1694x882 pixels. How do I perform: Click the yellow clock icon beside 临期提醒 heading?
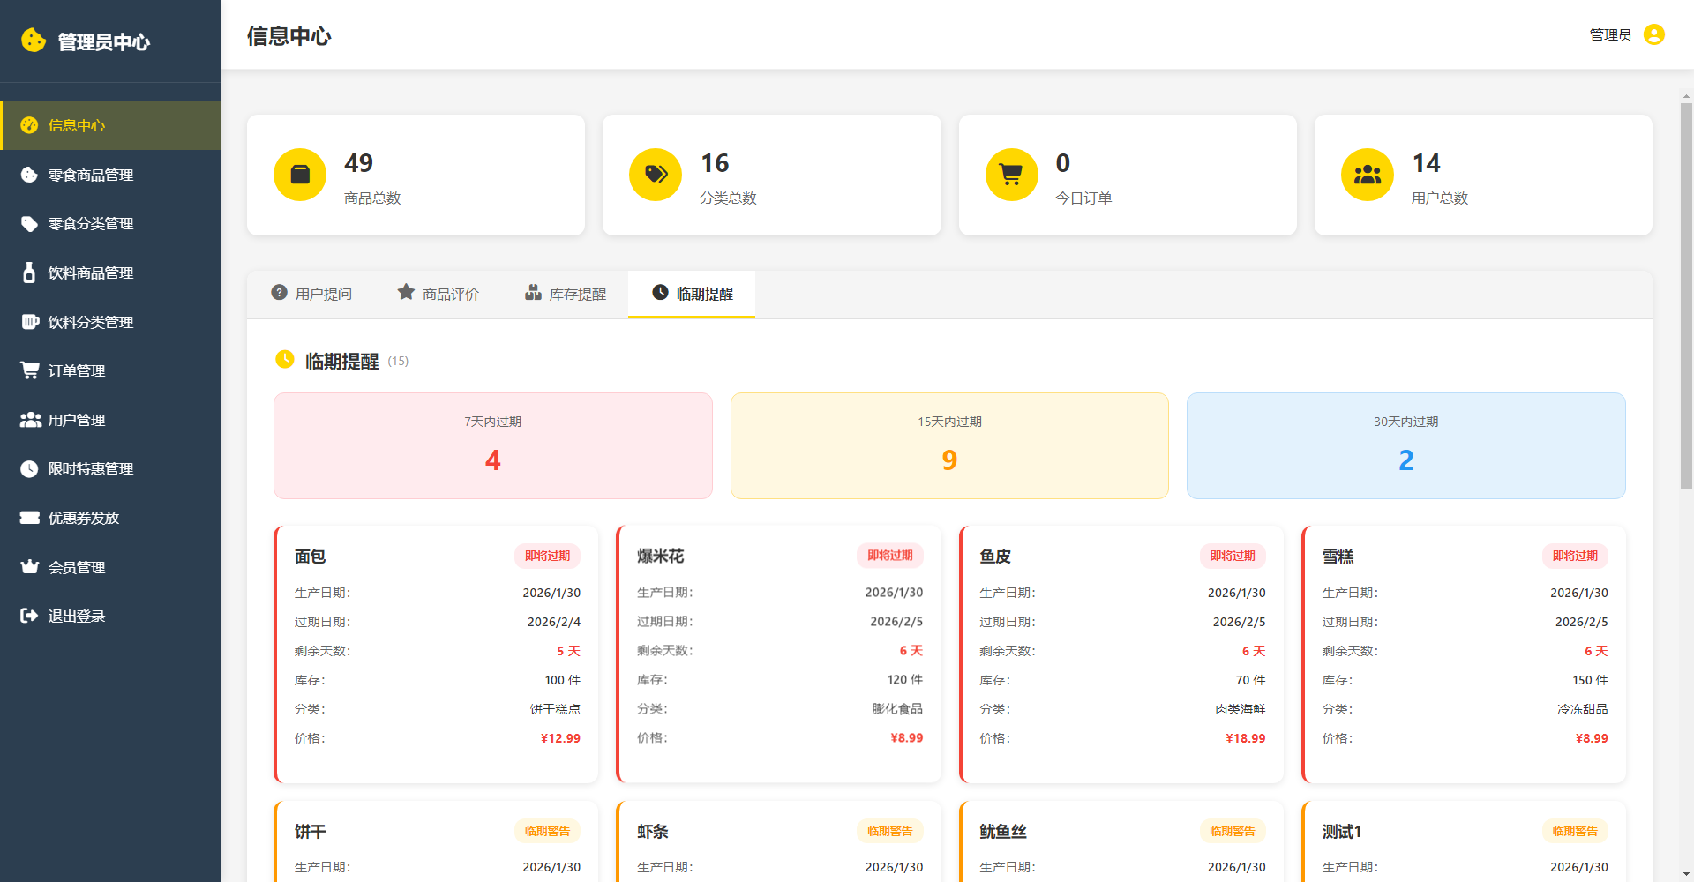click(x=285, y=360)
